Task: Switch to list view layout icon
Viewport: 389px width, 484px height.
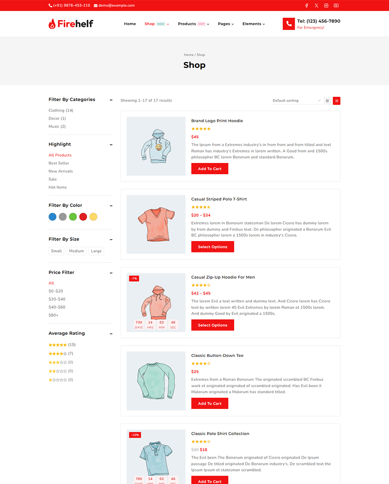Action: 337,101
